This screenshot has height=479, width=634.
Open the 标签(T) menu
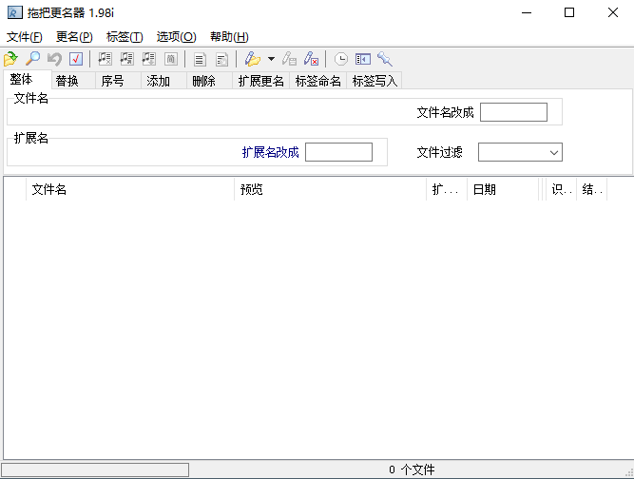pos(125,37)
